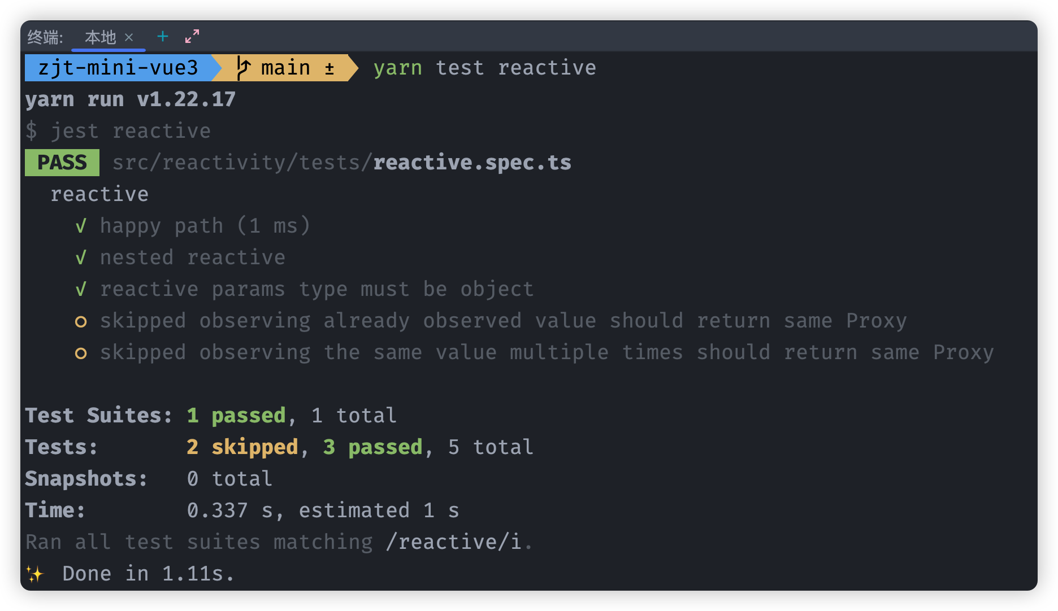Click the '2 skipped' tests summary text
The height and width of the screenshot is (611, 1058).
tap(242, 447)
